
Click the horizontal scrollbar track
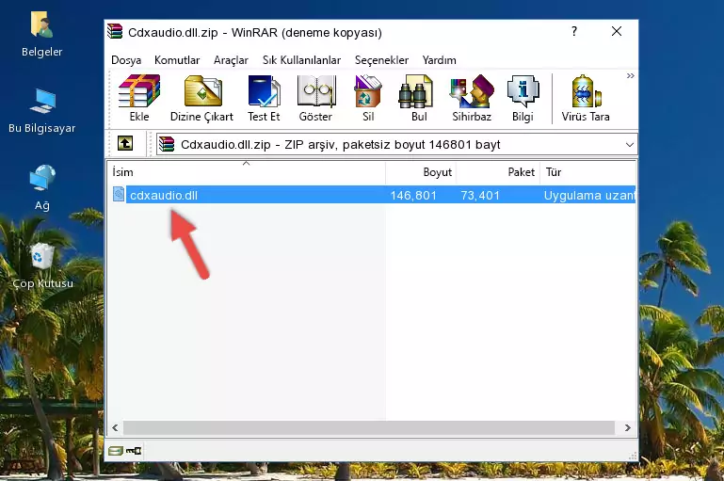pos(369,428)
